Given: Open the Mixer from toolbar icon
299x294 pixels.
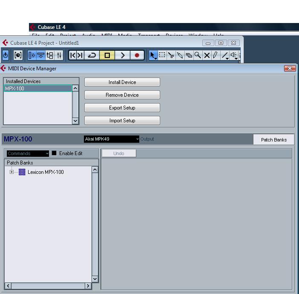Looking at the screenshot, I should (x=59, y=55).
